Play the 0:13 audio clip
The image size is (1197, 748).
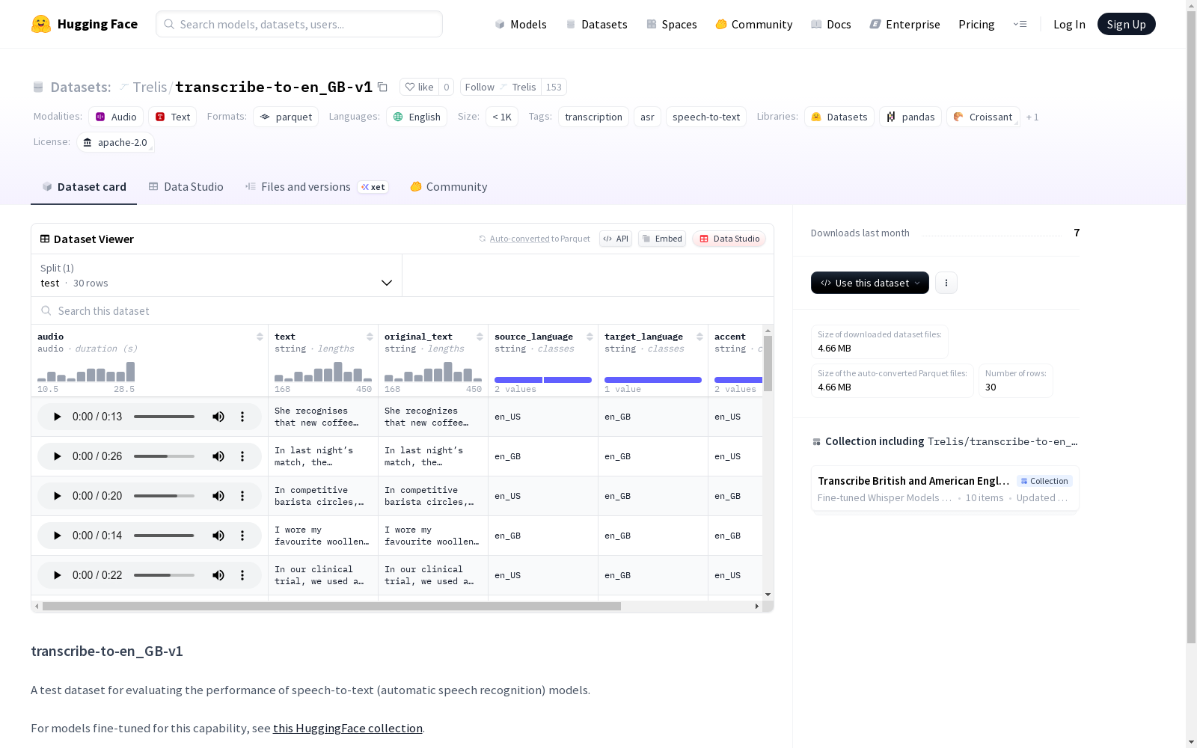coord(57,417)
